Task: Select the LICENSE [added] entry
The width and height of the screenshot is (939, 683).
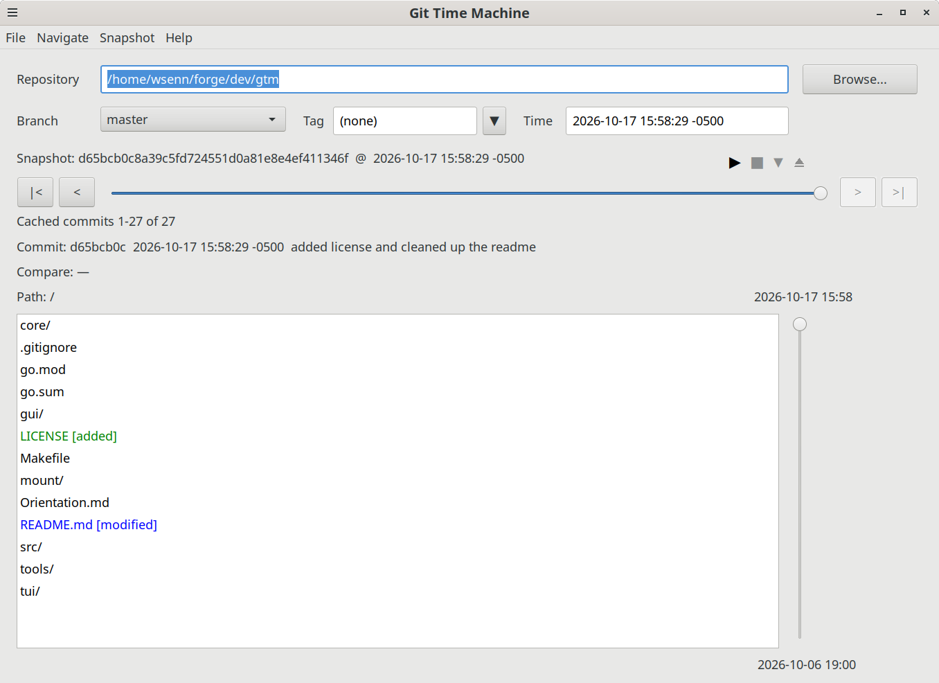Action: pyautogui.click(x=397, y=436)
